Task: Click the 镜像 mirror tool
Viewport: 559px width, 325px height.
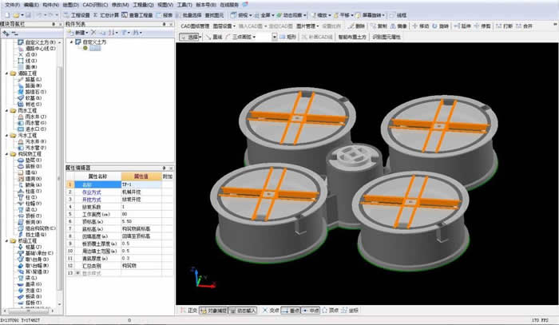Action: [398, 26]
